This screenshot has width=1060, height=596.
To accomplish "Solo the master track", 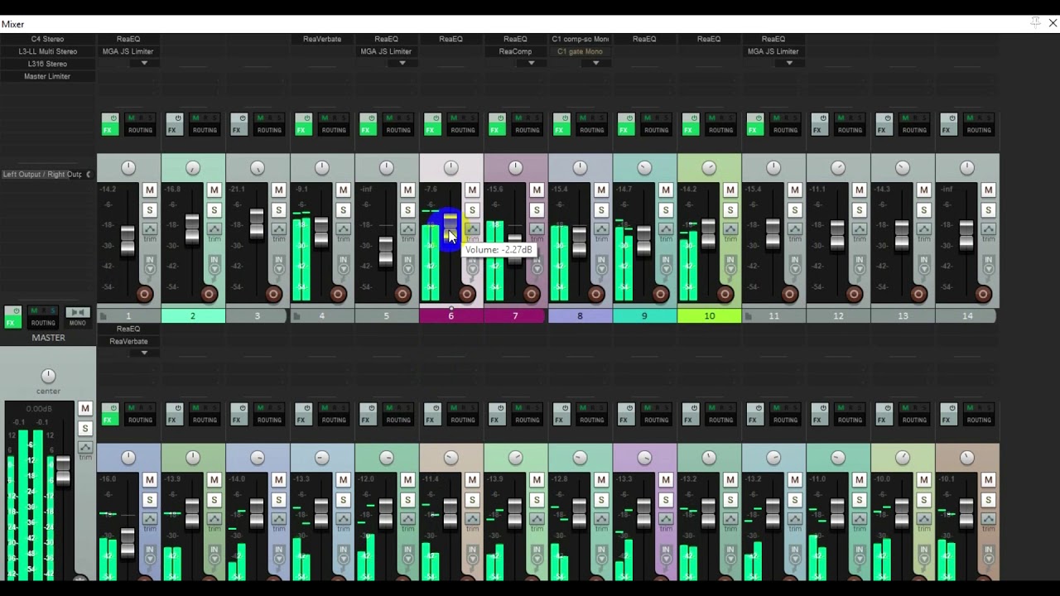I will click(84, 428).
